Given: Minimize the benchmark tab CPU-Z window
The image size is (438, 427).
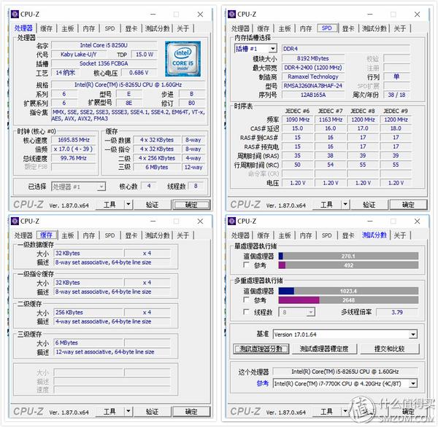Looking at the screenshot, I should point(370,222).
